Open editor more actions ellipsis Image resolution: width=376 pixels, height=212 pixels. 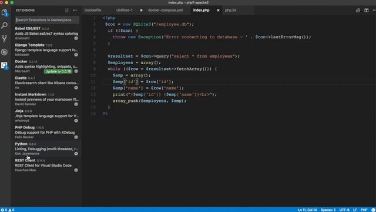tap(374, 11)
